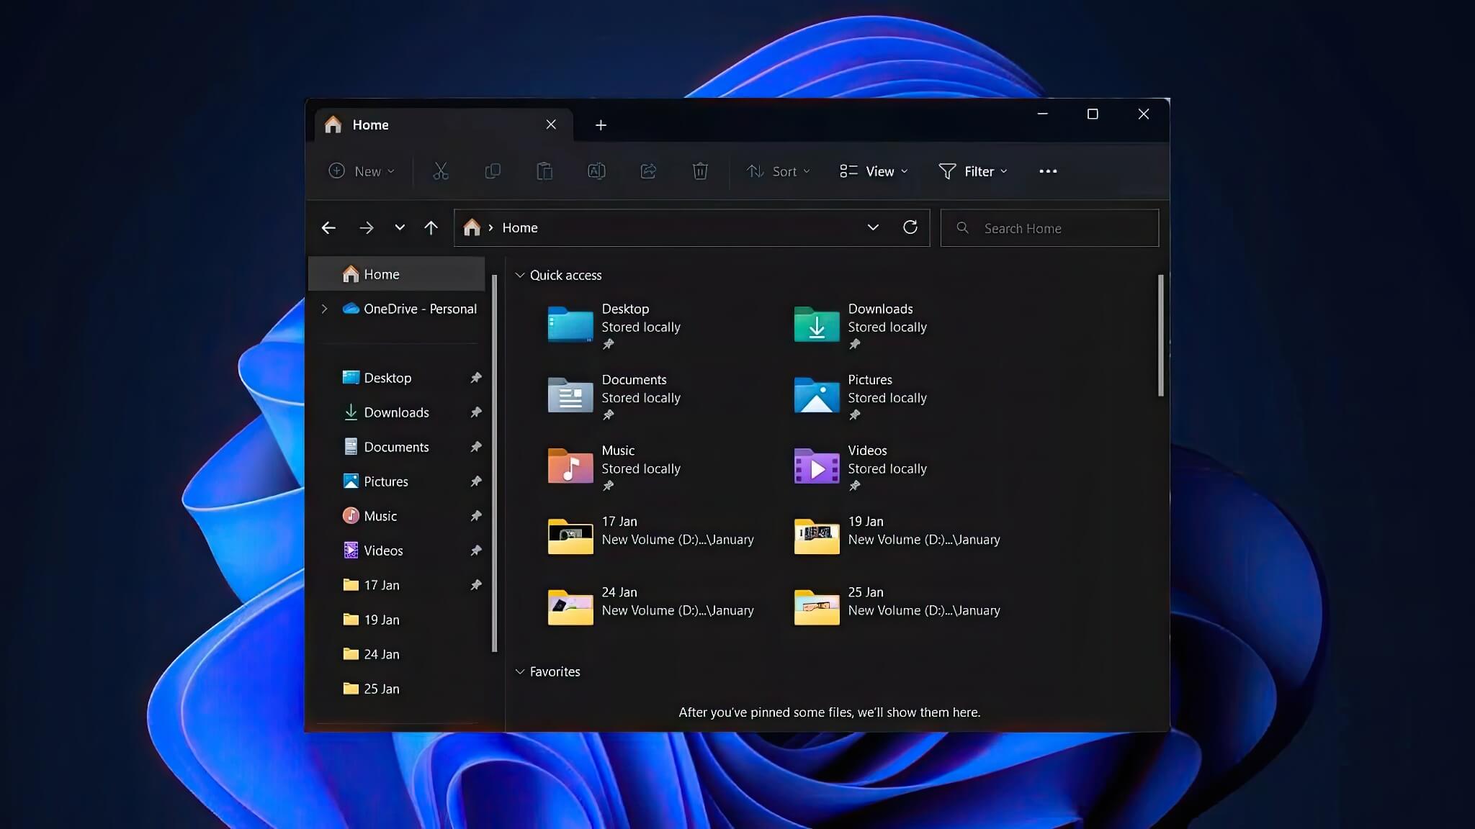Unpin 17 Jan from the sidebar
1475x829 pixels.
(x=476, y=585)
